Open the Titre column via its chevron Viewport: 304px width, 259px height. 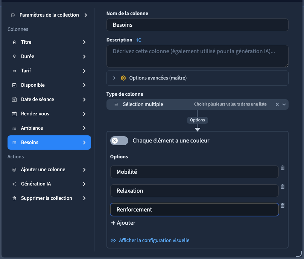[x=84, y=42]
